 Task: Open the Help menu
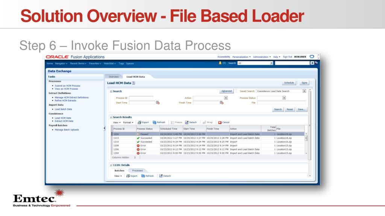[277, 57]
